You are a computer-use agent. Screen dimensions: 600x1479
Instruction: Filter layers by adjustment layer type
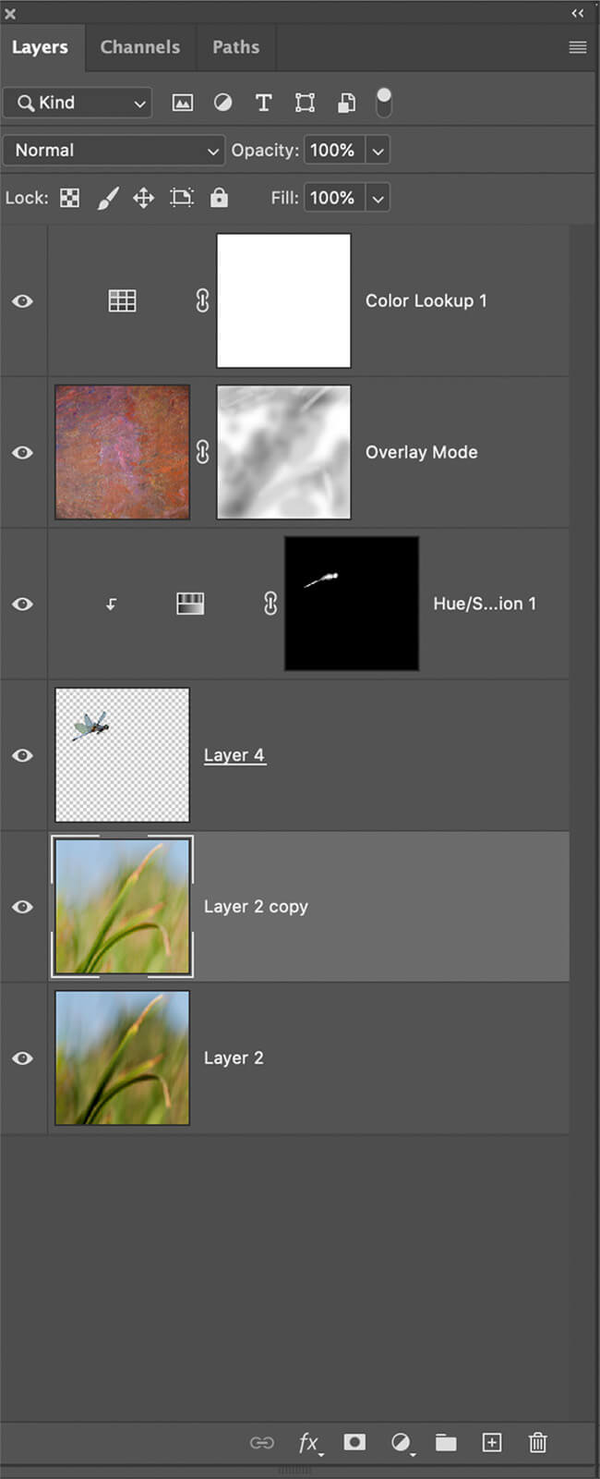click(x=222, y=103)
